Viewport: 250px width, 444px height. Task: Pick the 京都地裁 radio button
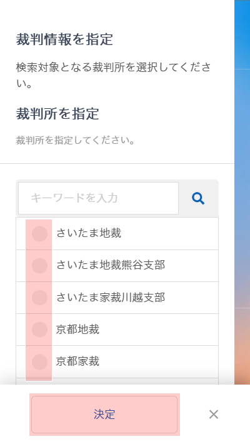coord(39,330)
